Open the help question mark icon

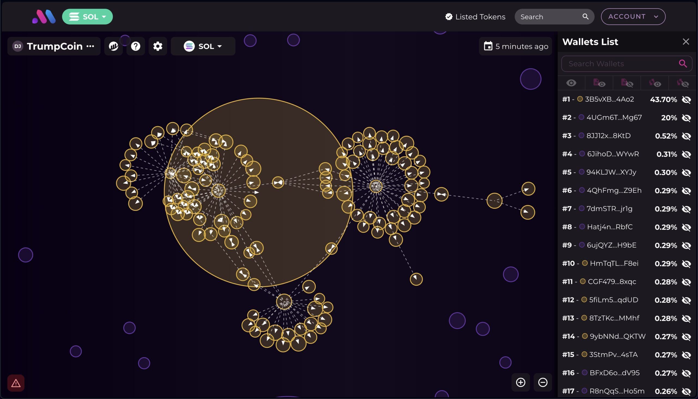(x=136, y=46)
